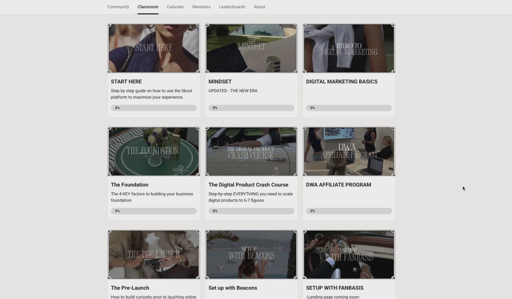Go to the Members tab

tap(201, 7)
